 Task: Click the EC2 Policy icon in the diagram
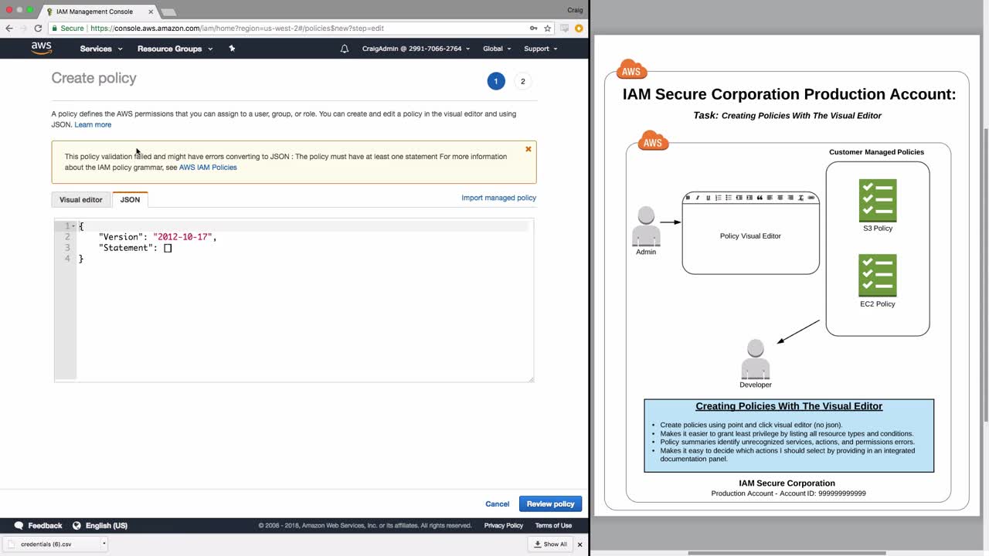[878, 276]
